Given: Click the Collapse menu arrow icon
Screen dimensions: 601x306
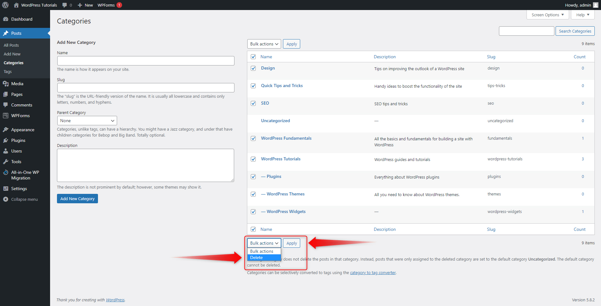Looking at the screenshot, I should pyautogui.click(x=6, y=199).
